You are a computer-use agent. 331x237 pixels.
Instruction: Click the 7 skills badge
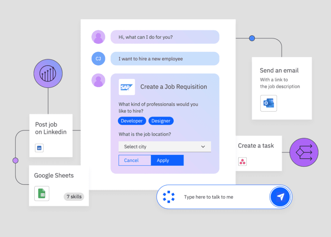[x=74, y=197]
